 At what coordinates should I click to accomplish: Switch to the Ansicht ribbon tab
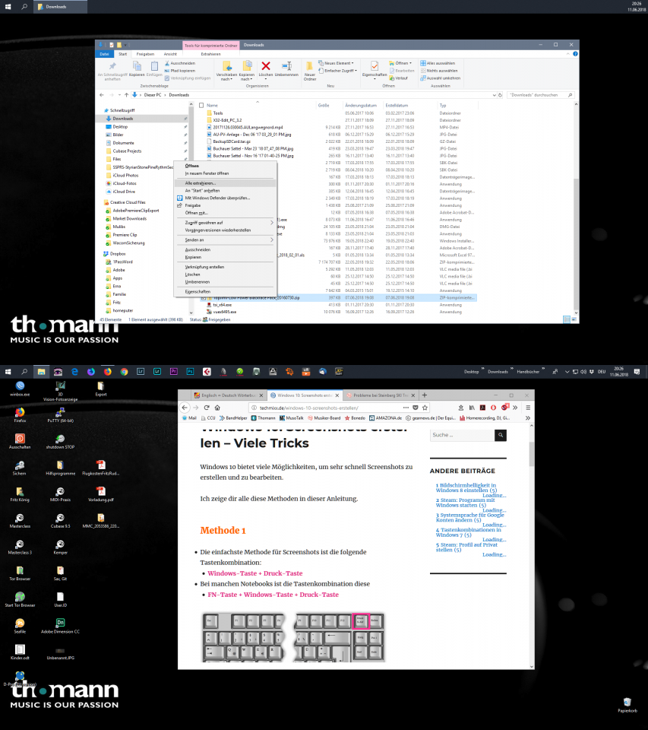click(x=170, y=54)
